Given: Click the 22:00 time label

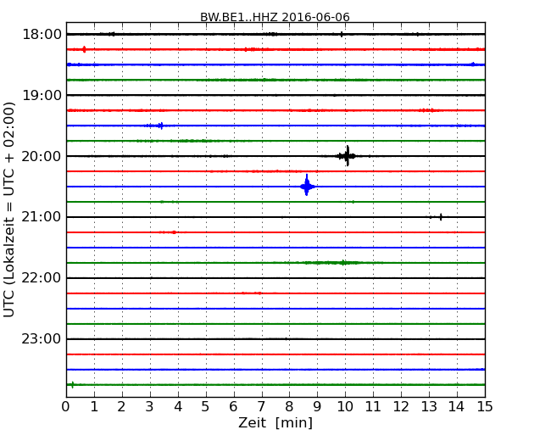Looking at the screenshot, I should pos(42,278).
